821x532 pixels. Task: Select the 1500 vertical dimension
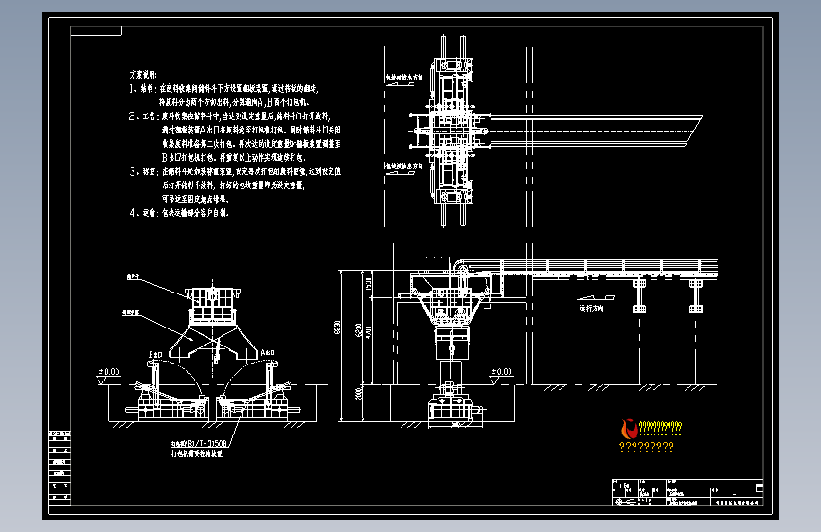click(x=368, y=285)
